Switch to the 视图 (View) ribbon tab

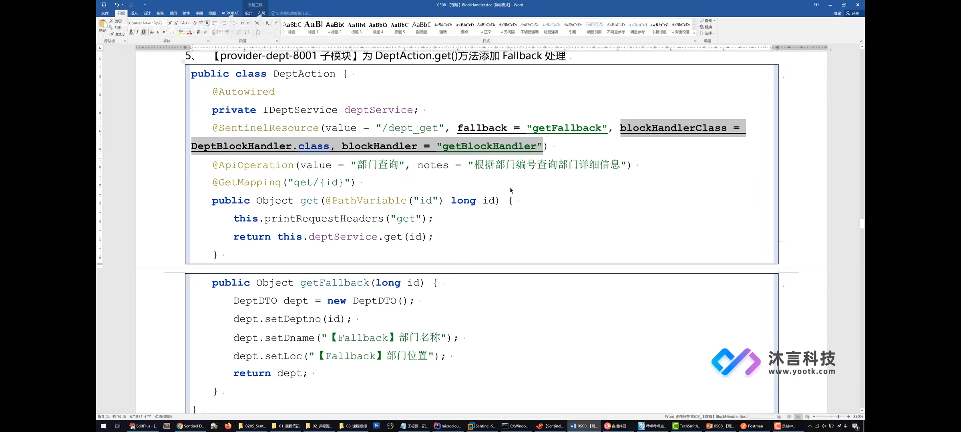point(212,13)
